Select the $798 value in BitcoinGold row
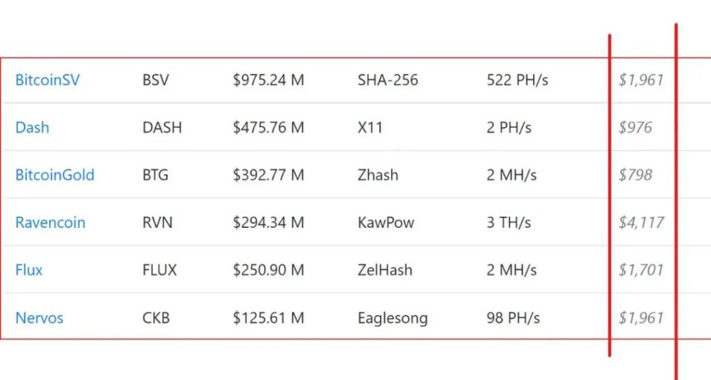Screen dimensions: 711x380 pyautogui.click(x=635, y=175)
